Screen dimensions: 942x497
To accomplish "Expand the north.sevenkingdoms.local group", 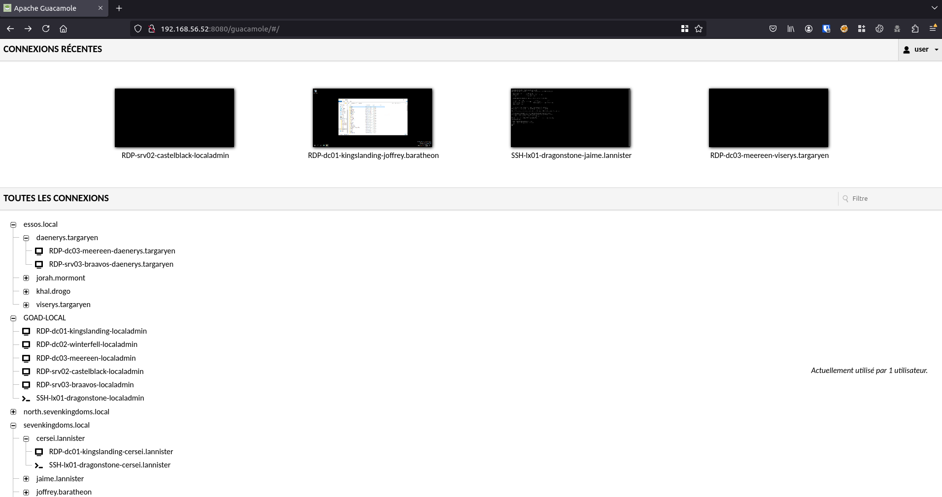I will point(13,412).
